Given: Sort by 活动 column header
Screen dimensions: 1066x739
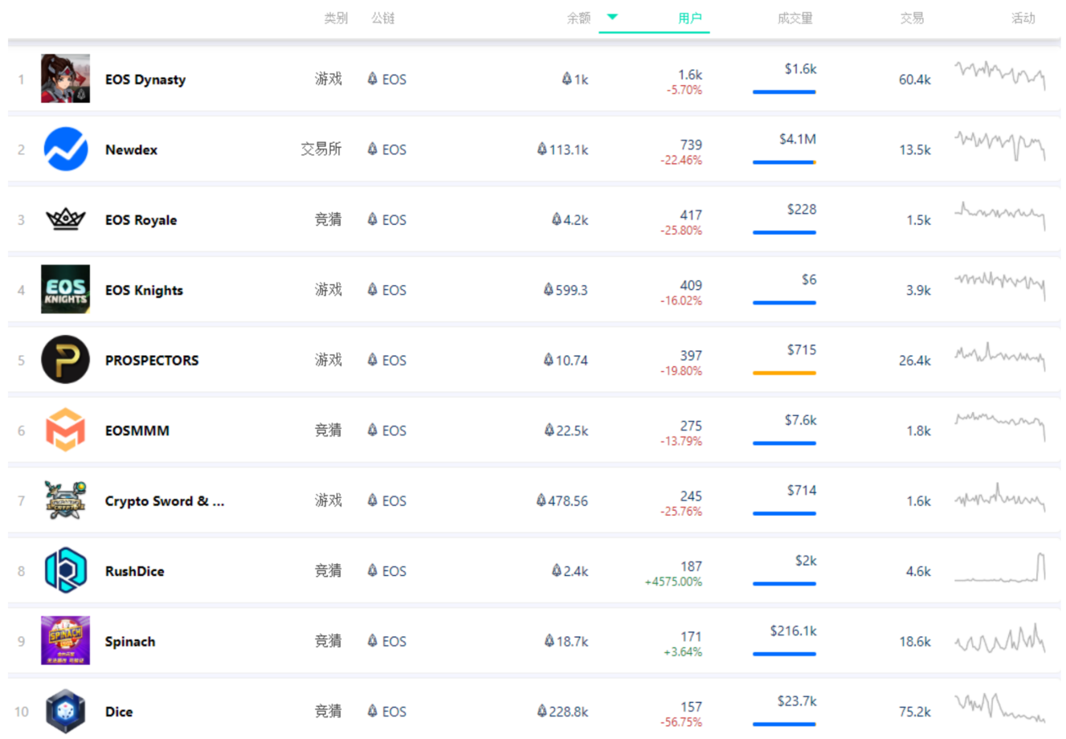Looking at the screenshot, I should pos(1023,18).
